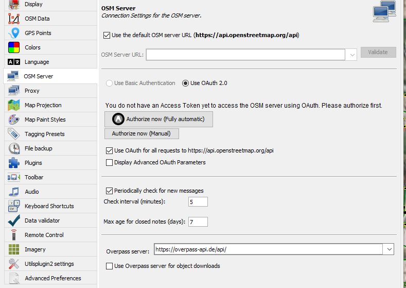Select the Map Projection icon

tap(14, 105)
